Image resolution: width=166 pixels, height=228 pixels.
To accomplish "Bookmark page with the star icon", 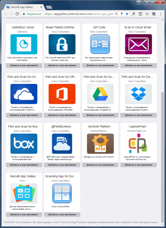I will [127, 14].
